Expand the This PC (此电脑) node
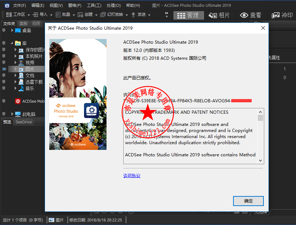The image size is (296, 225). (12, 114)
